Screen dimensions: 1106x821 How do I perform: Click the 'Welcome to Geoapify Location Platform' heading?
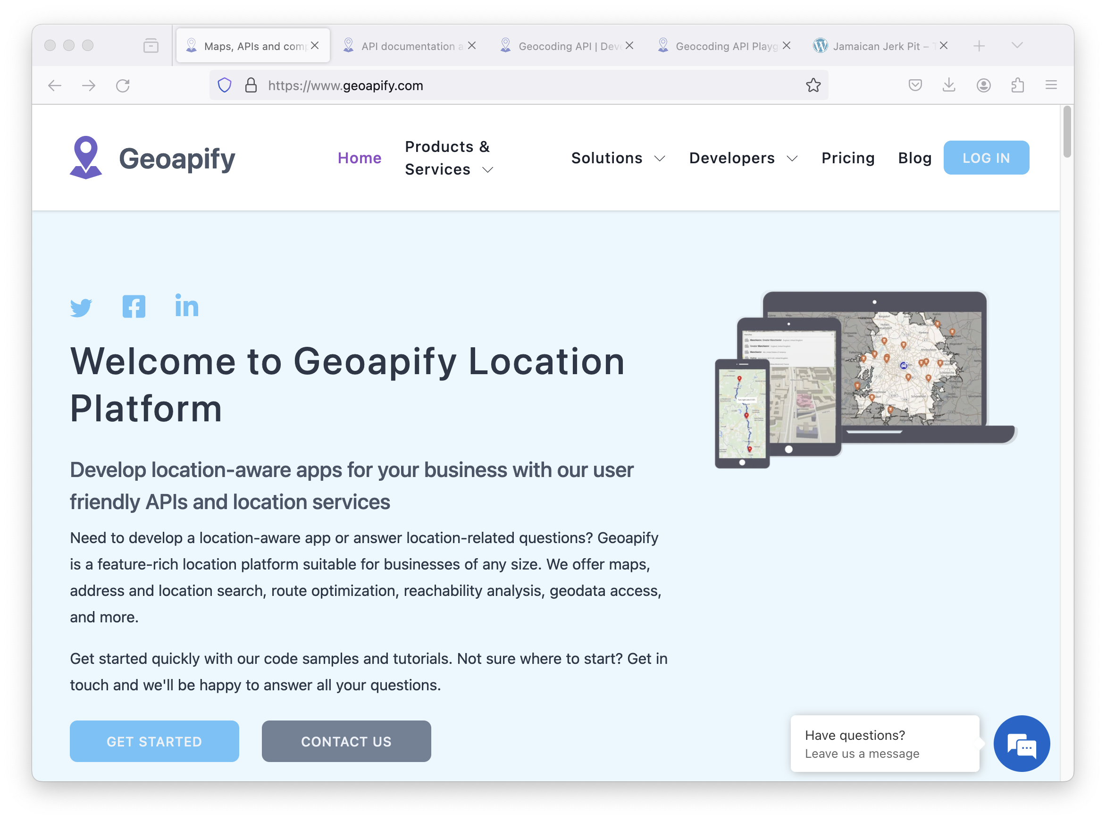click(347, 385)
